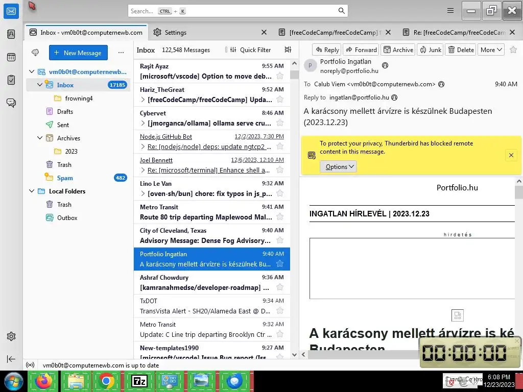Screen dimensions: 523x392
Task: Star the Cybervet ollama message
Action: [280, 123]
